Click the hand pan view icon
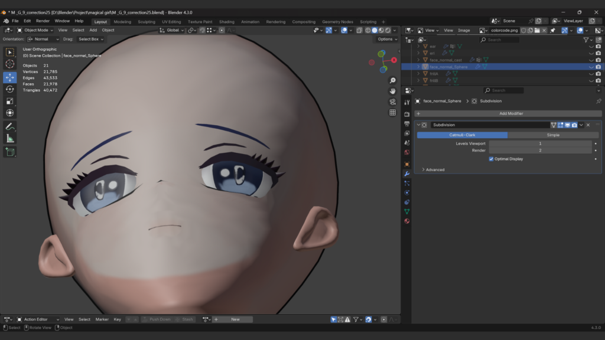 (392, 91)
